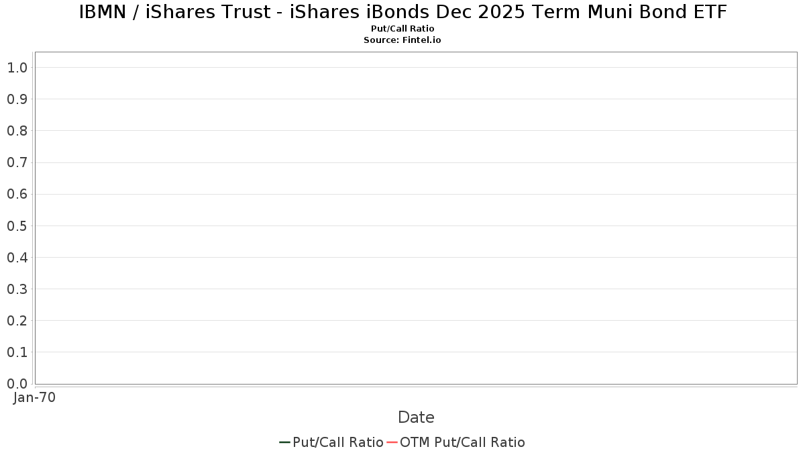Click the red OTM Put/Call Ratio legend line
This screenshot has width=805, height=453.
click(392, 442)
